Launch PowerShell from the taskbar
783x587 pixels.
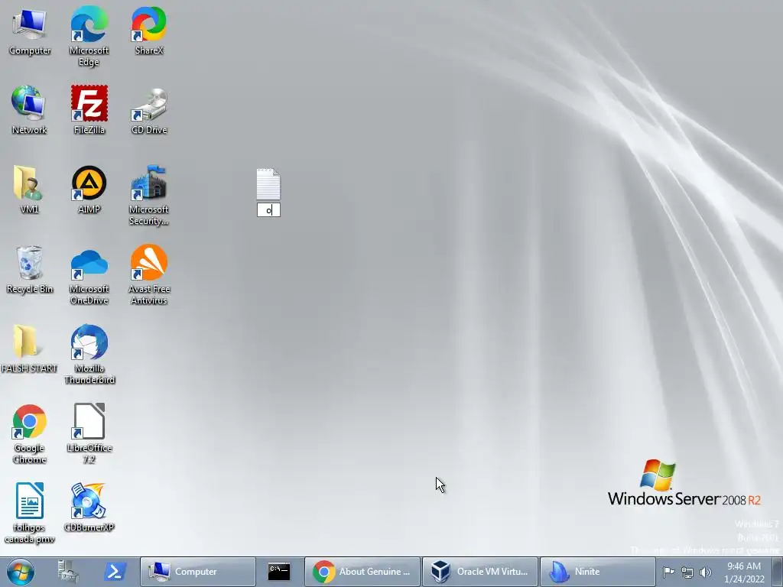click(x=115, y=572)
